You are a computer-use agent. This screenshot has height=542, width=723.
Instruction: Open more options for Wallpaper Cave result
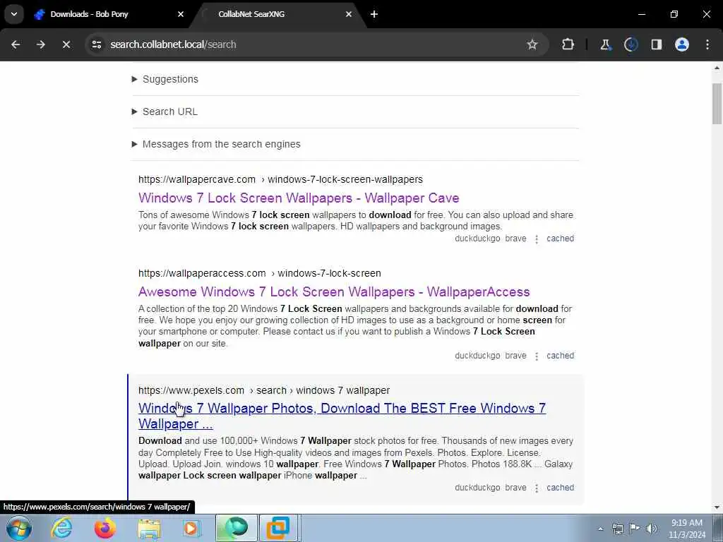click(537, 239)
